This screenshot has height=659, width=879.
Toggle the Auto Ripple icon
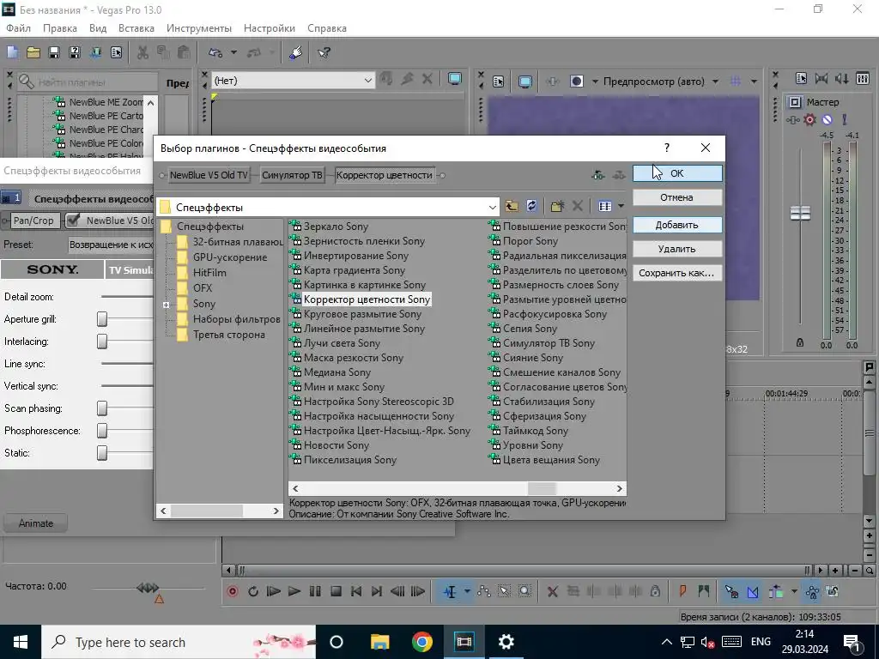[776, 591]
